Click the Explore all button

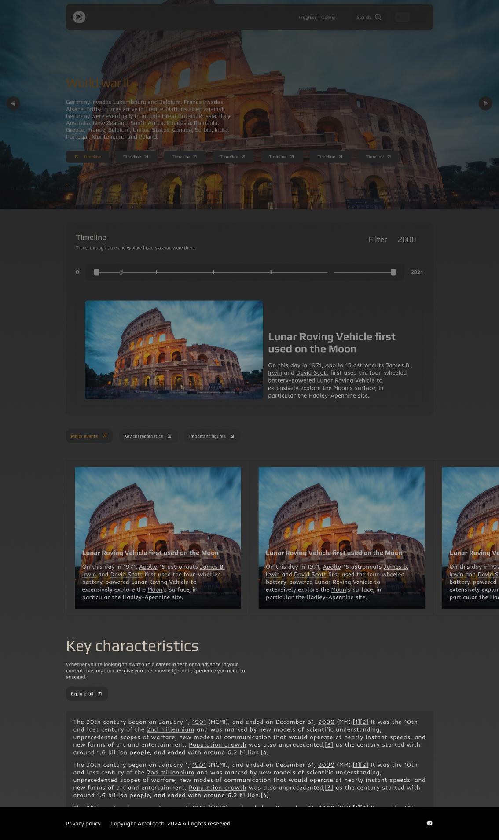(87, 694)
